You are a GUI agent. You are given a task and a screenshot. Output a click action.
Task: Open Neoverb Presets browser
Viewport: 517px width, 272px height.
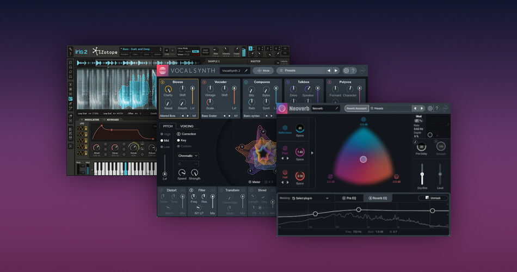390,108
